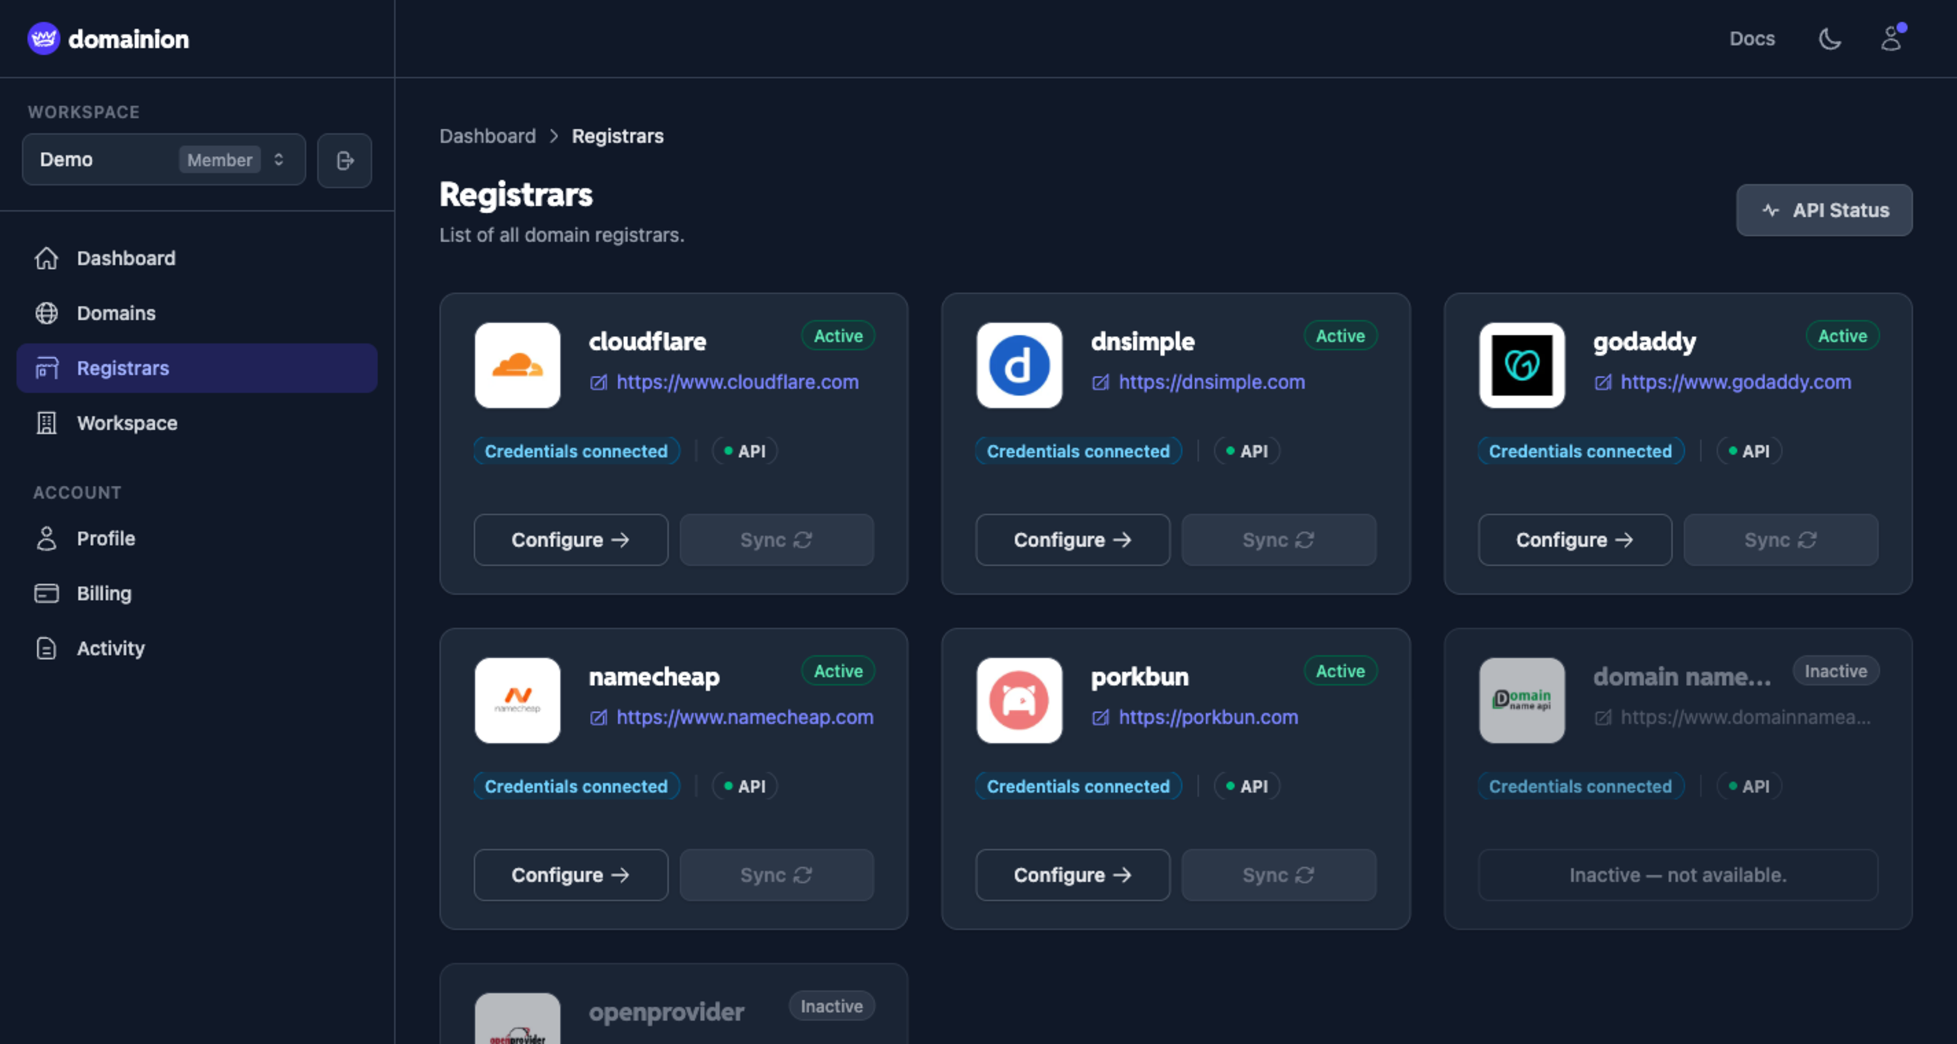The image size is (1957, 1044).
Task: Click Configure on the cloudflare card
Action: coord(571,539)
